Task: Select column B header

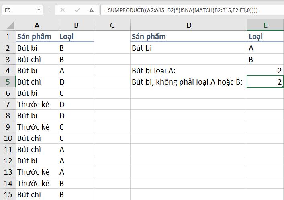Action: point(76,25)
